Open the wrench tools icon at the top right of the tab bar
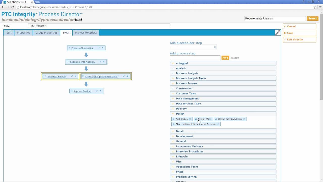This screenshot has height=182, width=323. coord(278,33)
